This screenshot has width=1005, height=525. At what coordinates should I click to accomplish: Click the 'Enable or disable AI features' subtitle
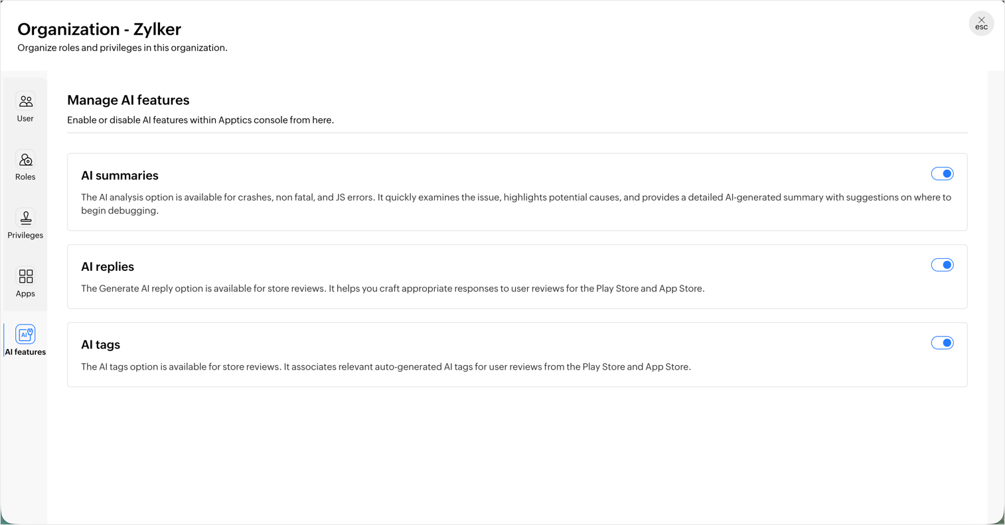200,120
